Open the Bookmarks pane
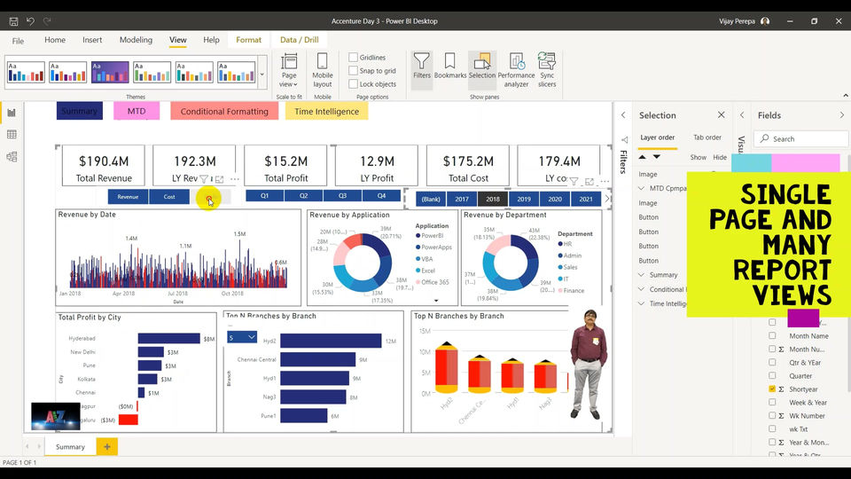851x479 pixels. click(450, 66)
